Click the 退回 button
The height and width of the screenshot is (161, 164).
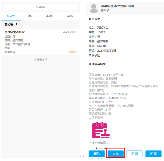point(135,154)
